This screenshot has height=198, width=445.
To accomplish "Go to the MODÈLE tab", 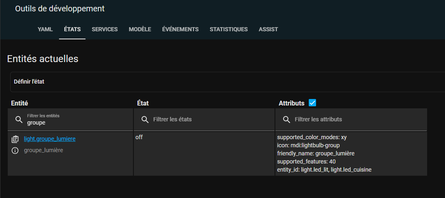I will (140, 29).
